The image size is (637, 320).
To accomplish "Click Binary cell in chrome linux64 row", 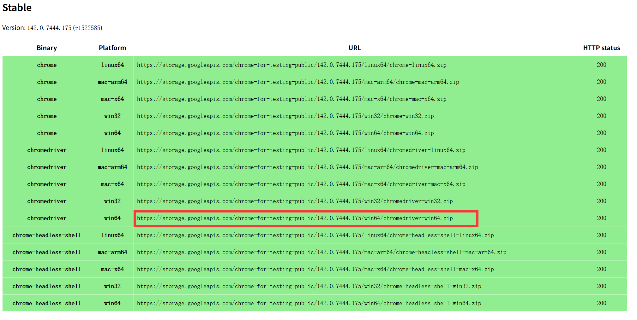I will point(47,65).
